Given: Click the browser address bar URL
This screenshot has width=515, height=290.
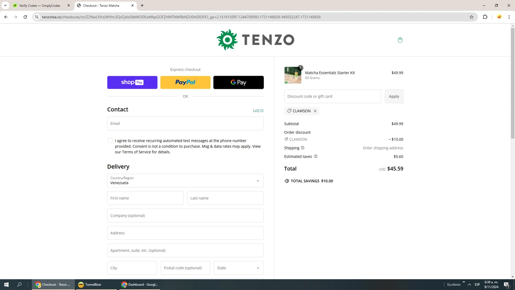Looking at the screenshot, I should [181, 17].
